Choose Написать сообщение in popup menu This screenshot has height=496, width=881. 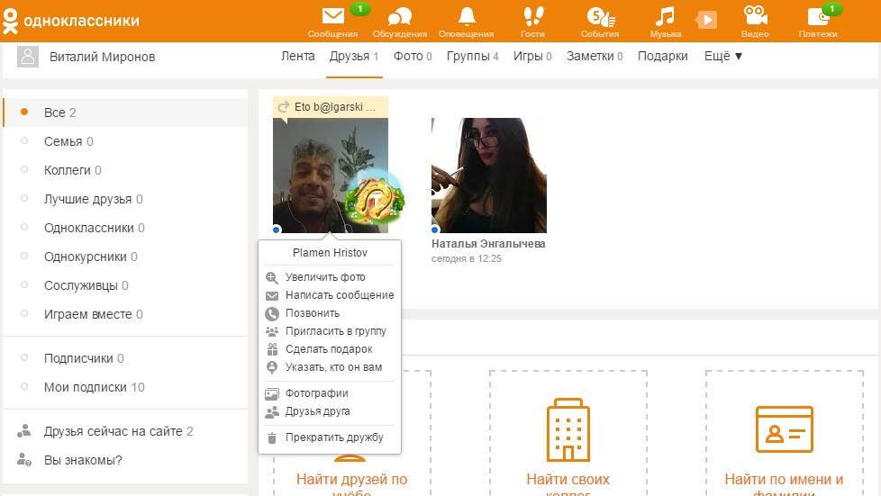339,295
